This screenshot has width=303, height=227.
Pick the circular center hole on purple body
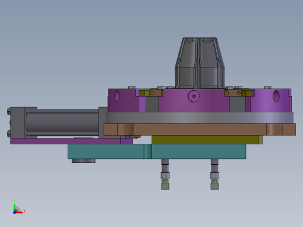193,96
